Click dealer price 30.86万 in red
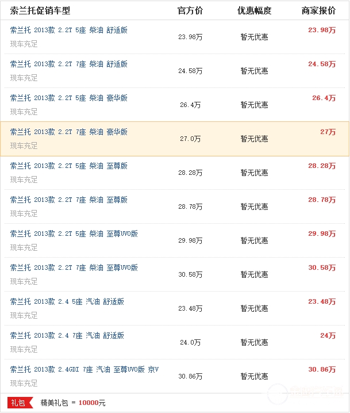350x413 pixels. 322,369
